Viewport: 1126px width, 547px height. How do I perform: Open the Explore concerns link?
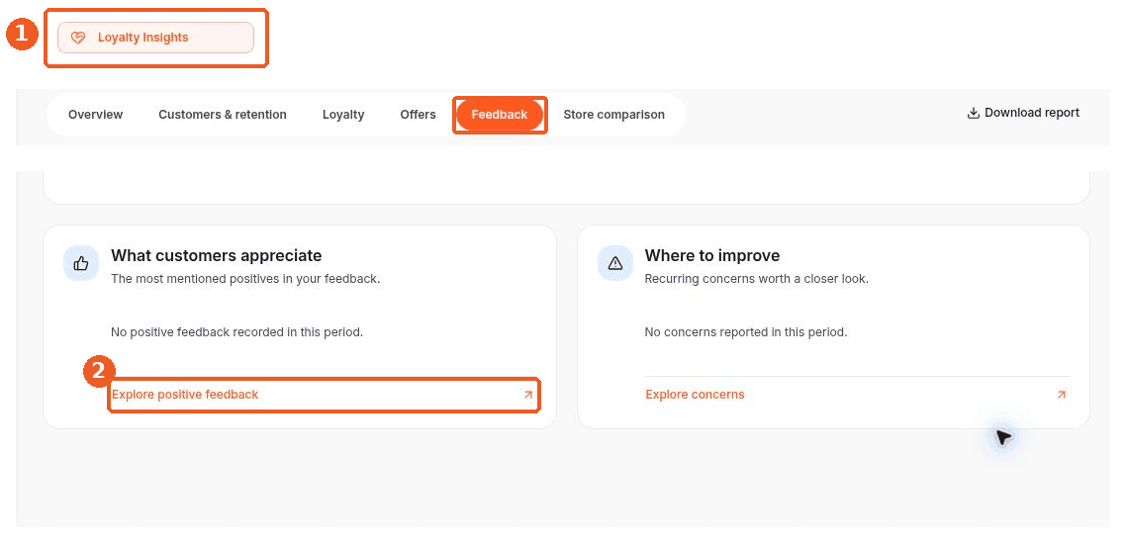pos(858,395)
